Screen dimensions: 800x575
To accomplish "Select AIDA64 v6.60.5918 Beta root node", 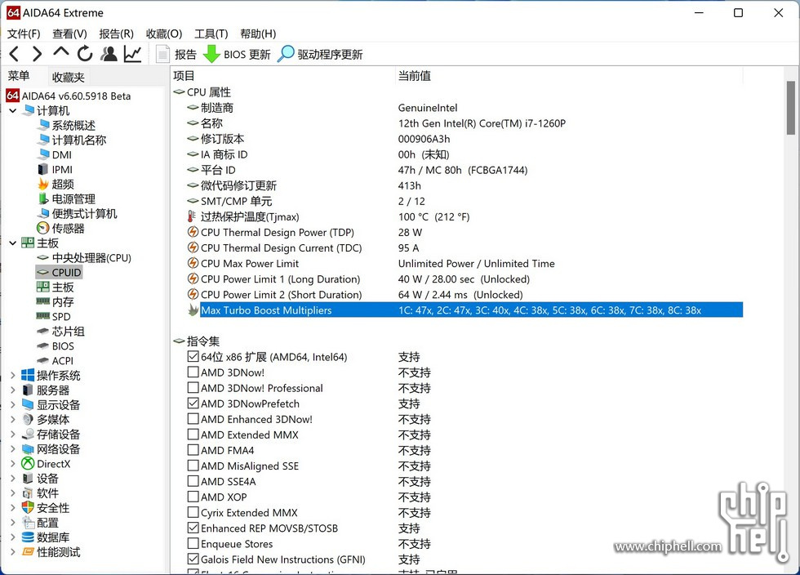I will pyautogui.click(x=69, y=96).
